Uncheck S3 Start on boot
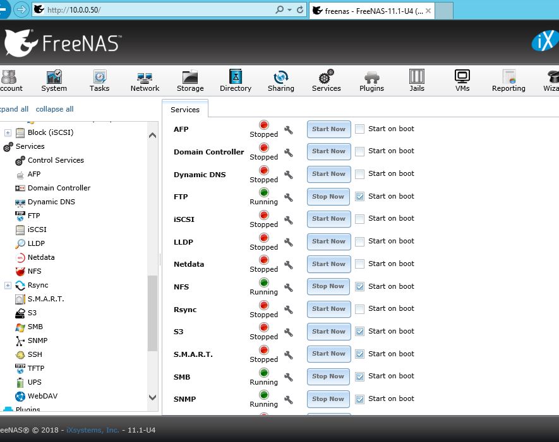This screenshot has width=559, height=442. (359, 331)
